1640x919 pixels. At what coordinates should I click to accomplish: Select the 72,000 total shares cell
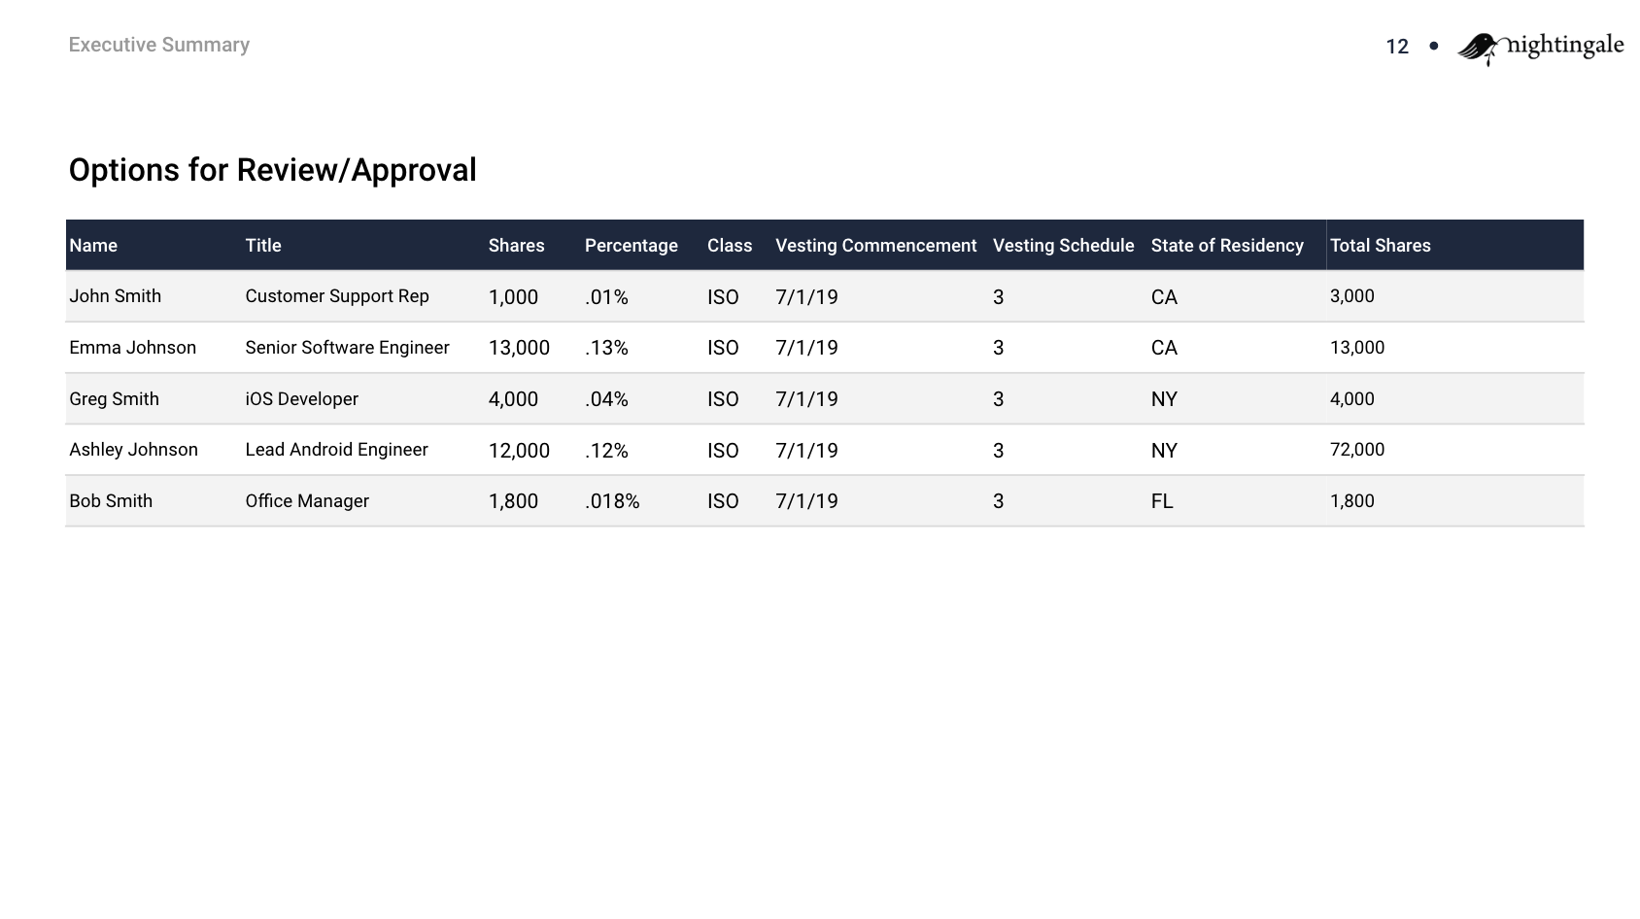(1357, 450)
